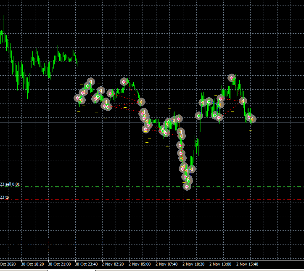Click the "2 Nov 10:20" time axis label
The height and width of the screenshot is (271, 304).
pos(193,264)
